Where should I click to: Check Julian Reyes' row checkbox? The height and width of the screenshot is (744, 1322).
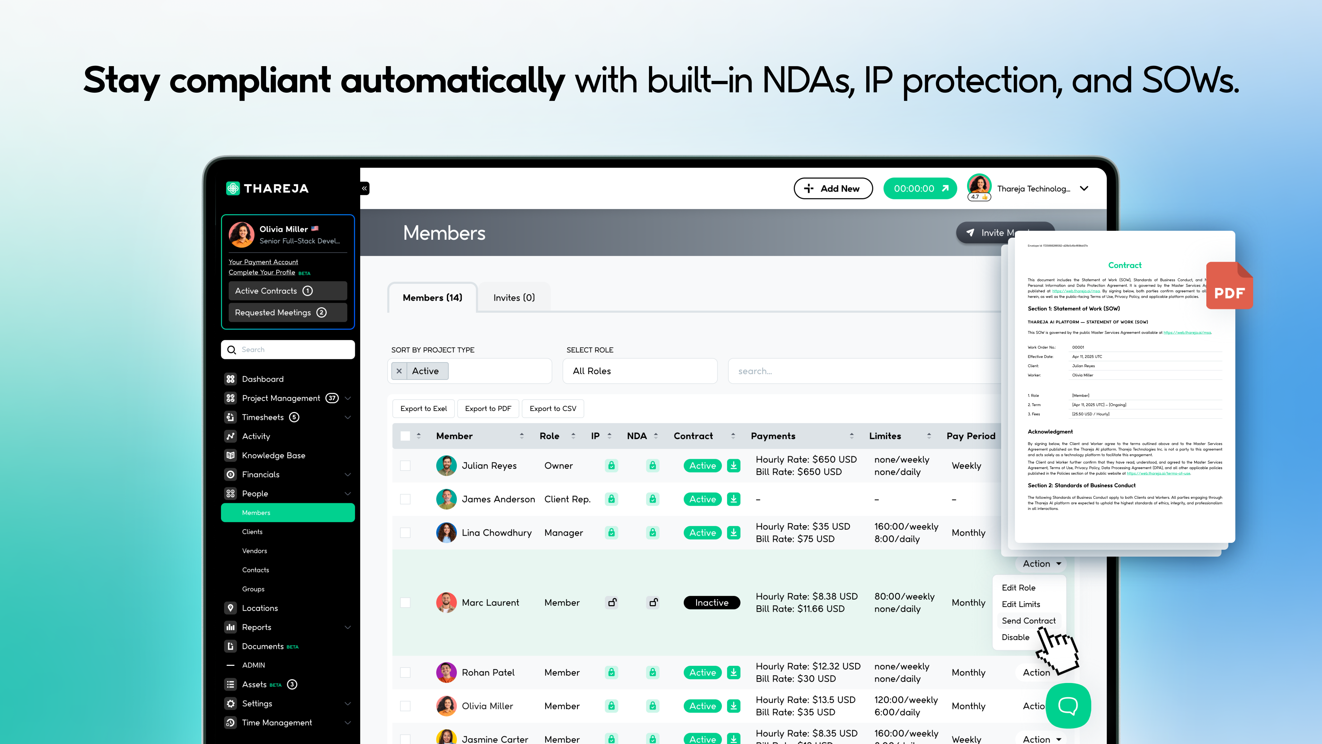pyautogui.click(x=406, y=465)
